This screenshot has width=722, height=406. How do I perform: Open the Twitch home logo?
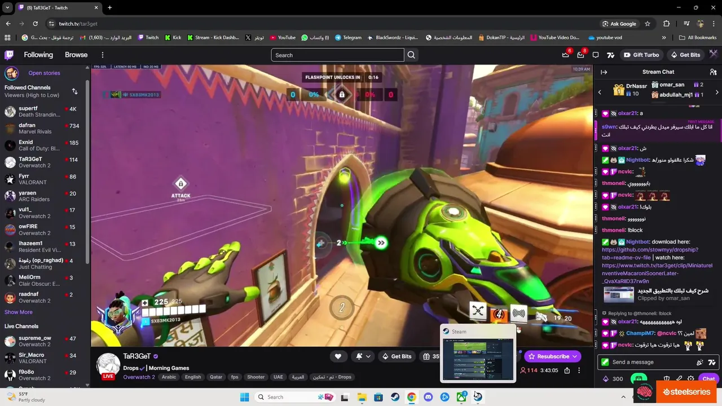tap(9, 55)
